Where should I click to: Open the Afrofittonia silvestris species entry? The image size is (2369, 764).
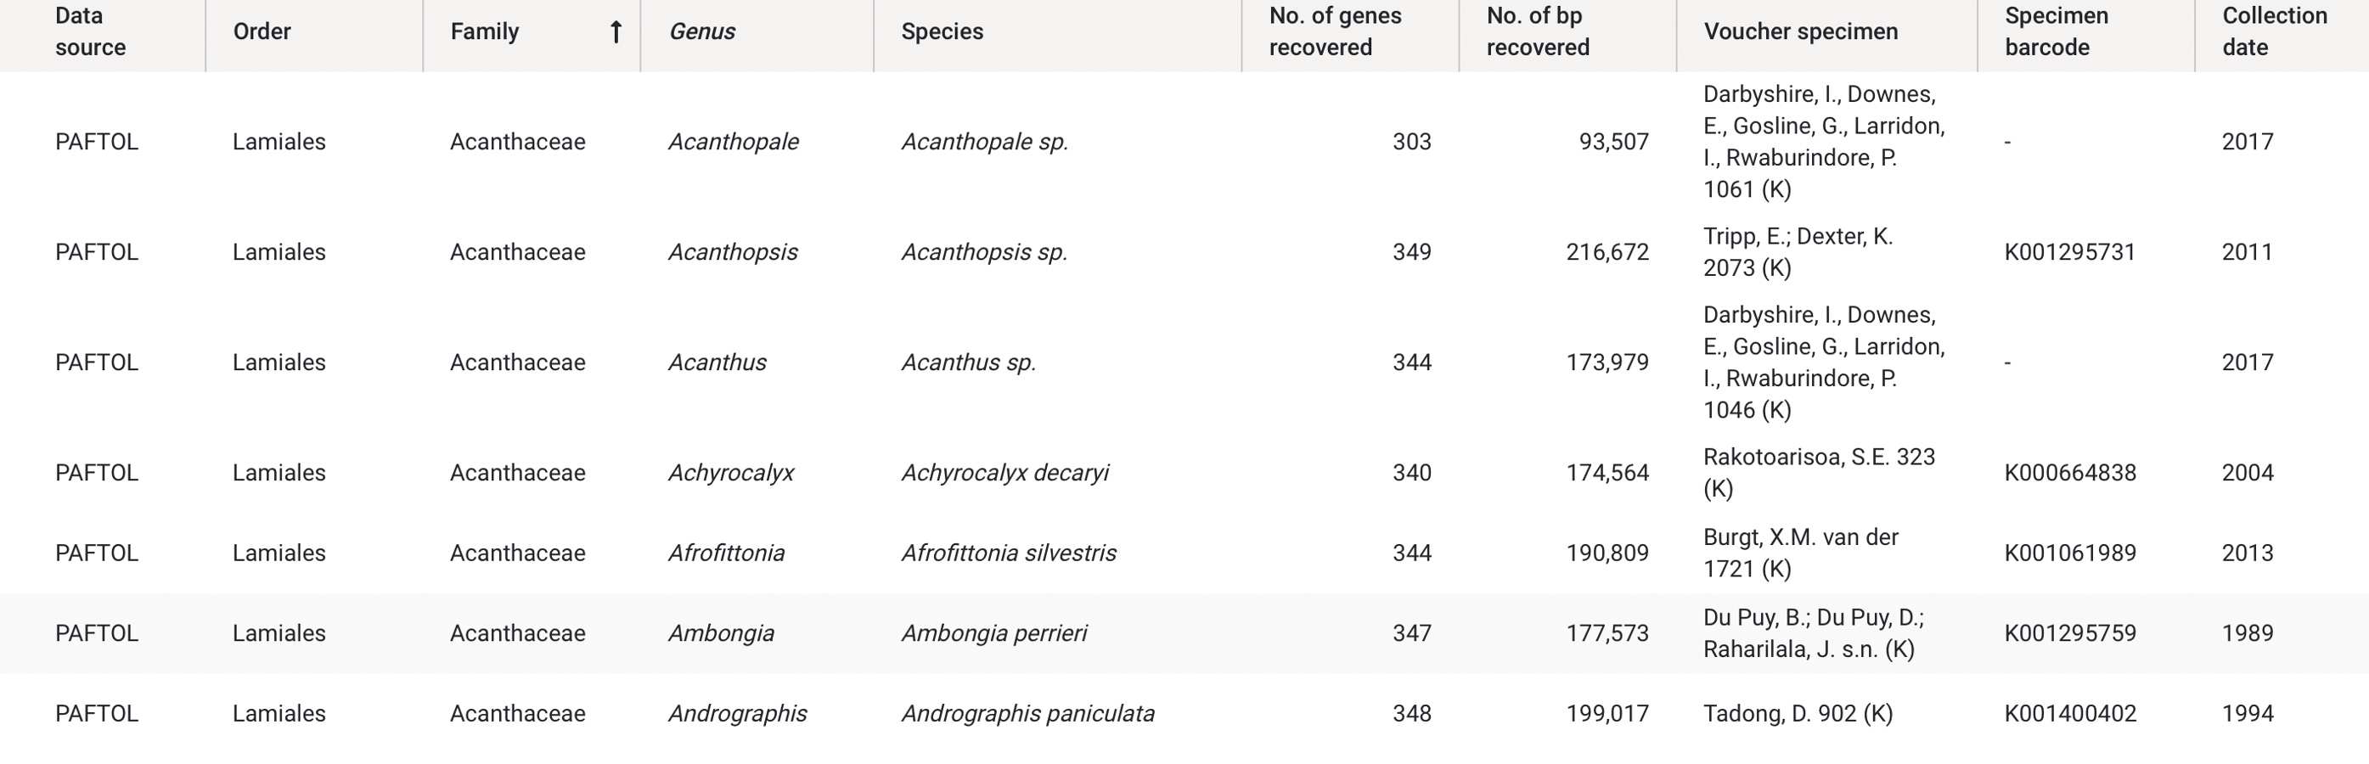click(x=1008, y=553)
